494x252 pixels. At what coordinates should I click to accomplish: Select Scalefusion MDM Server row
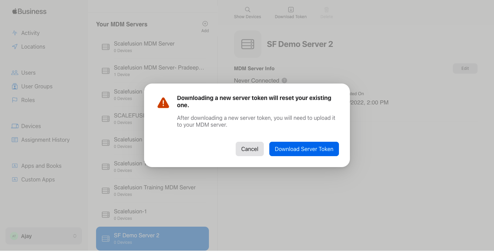pyautogui.click(x=152, y=47)
